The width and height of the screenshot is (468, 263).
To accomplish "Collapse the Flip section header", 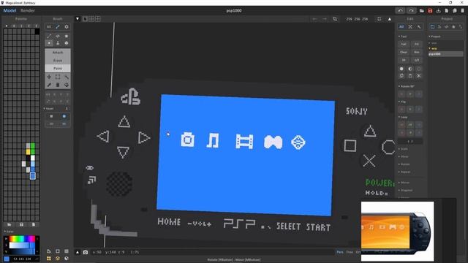I will (402, 102).
